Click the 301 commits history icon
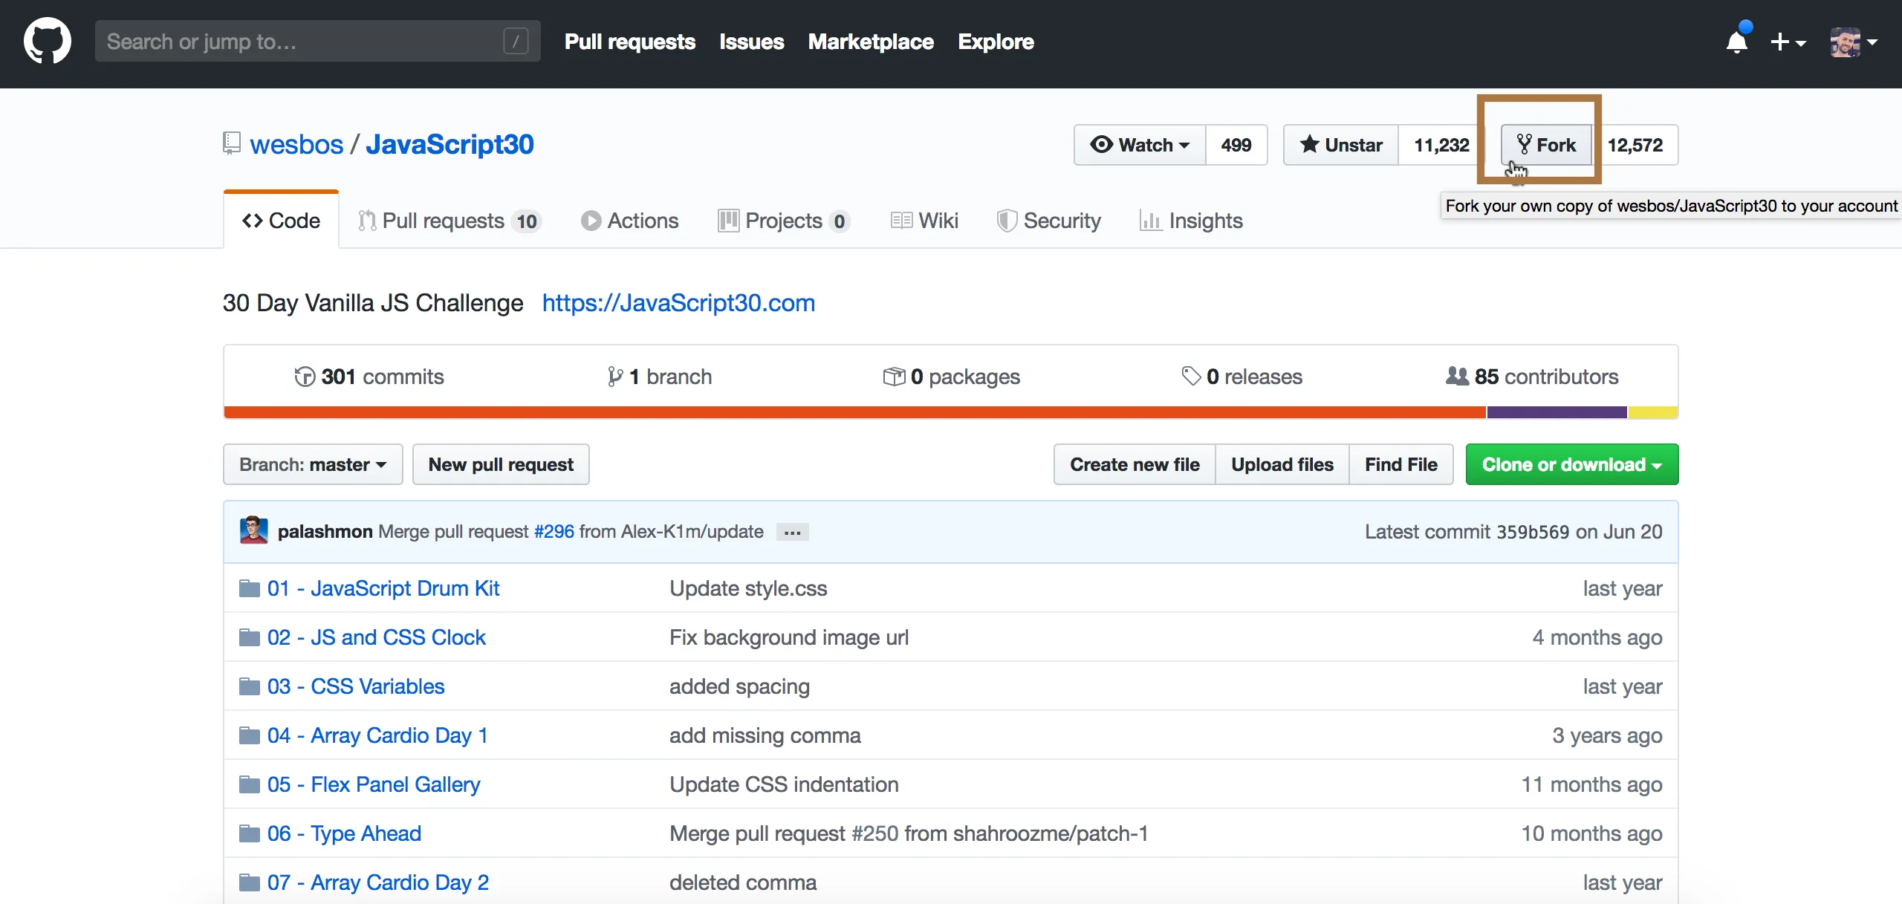Viewport: 1902px width, 904px height. tap(305, 377)
